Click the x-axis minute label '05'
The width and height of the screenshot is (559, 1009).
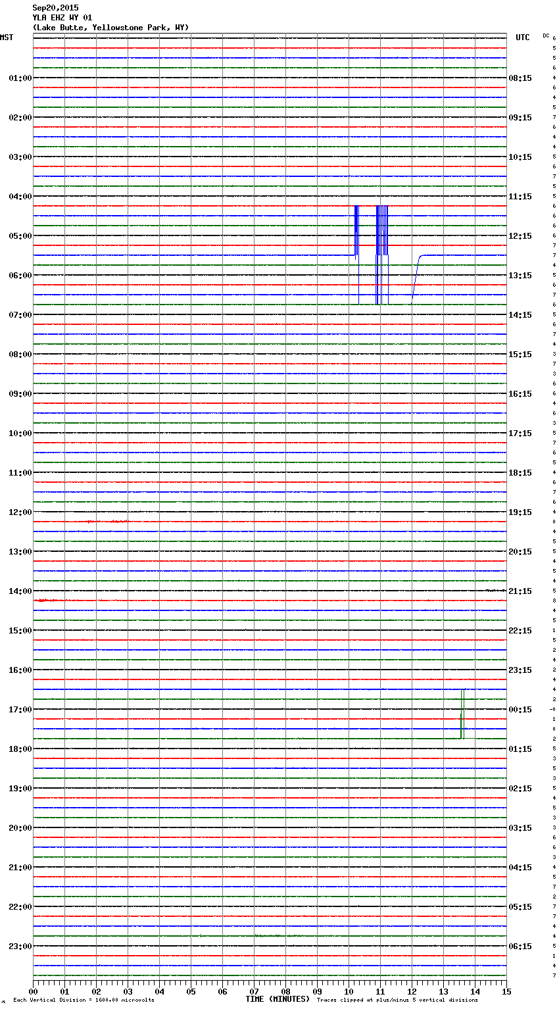(191, 991)
